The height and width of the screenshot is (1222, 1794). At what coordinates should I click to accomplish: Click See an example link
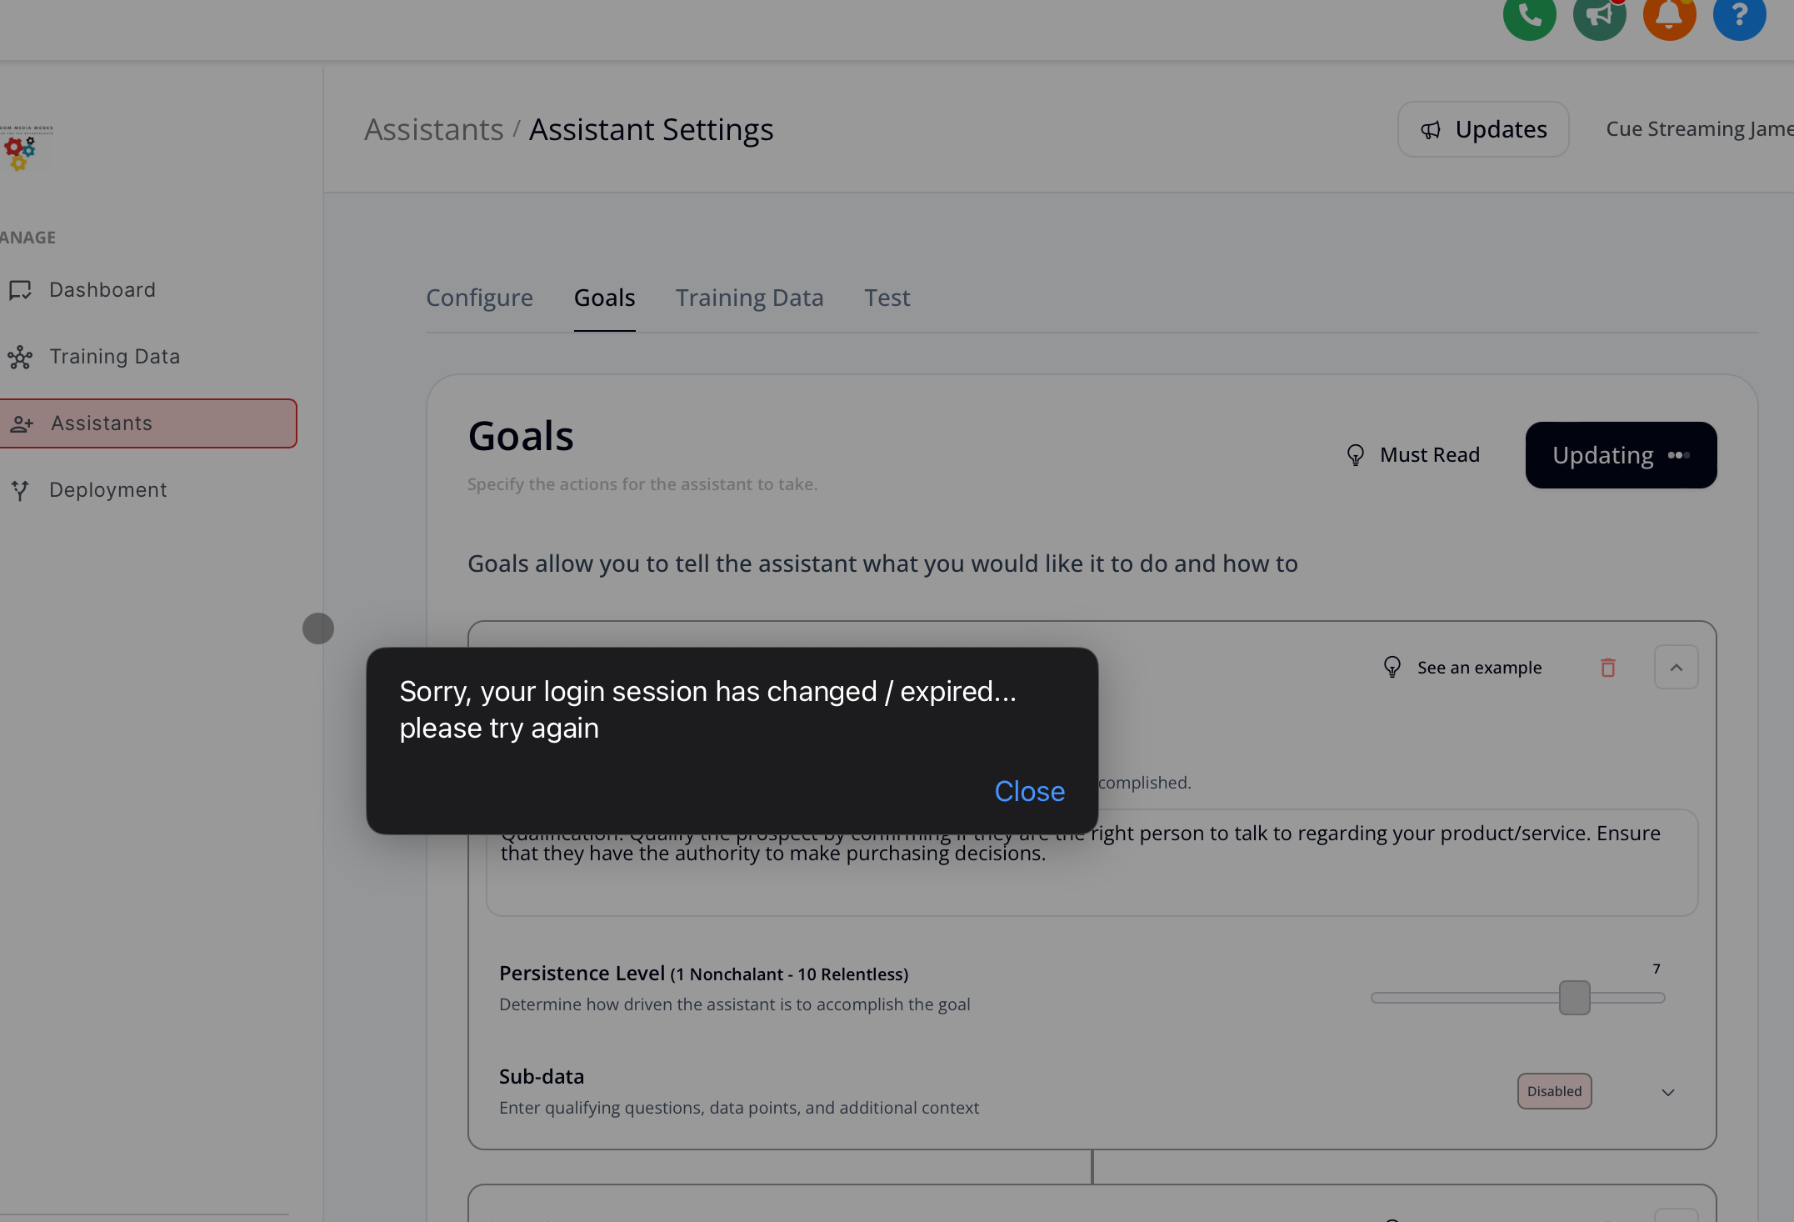point(1479,667)
